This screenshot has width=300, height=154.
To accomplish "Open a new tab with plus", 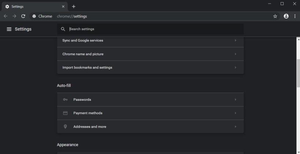I will (74, 7).
